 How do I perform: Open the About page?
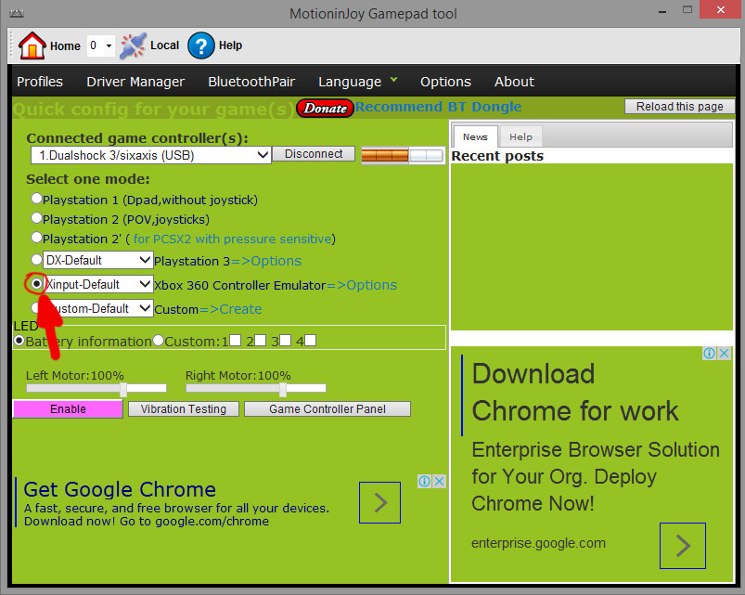(514, 82)
